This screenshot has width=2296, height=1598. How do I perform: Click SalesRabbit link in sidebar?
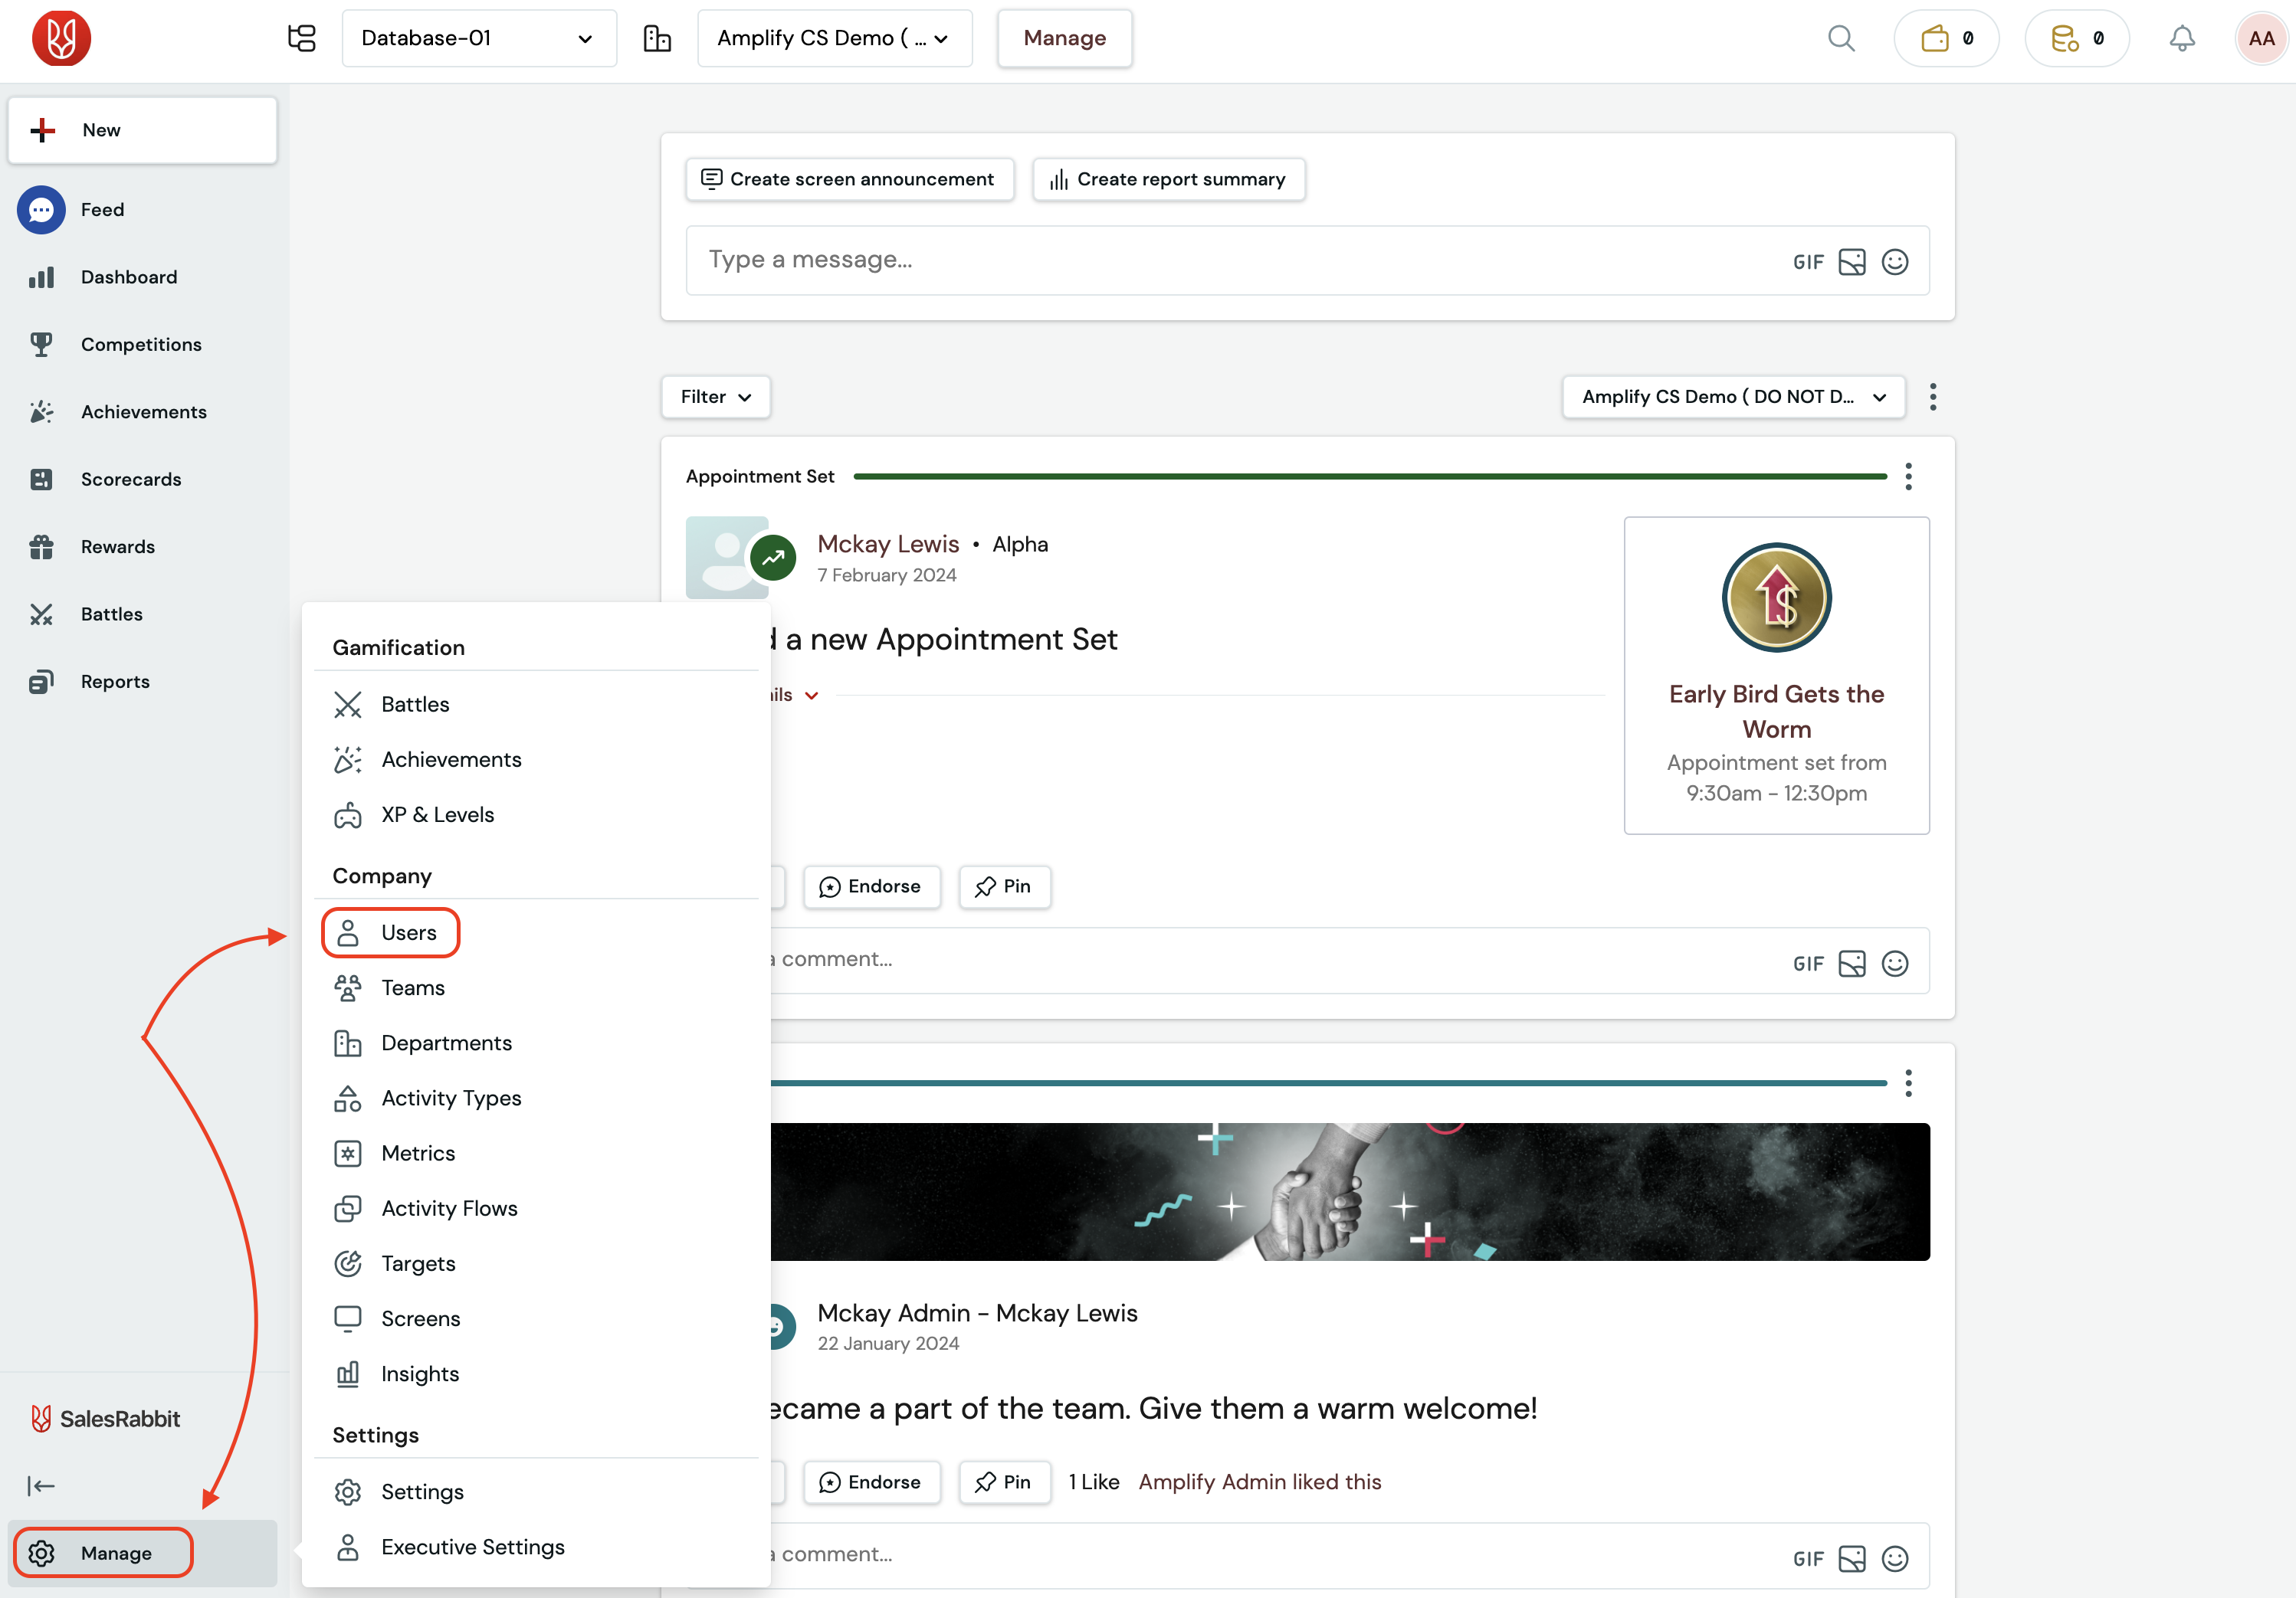105,1419
